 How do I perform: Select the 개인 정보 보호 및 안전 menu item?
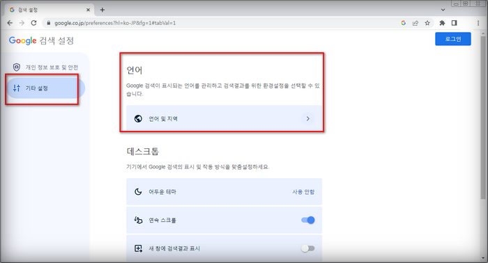click(46, 67)
